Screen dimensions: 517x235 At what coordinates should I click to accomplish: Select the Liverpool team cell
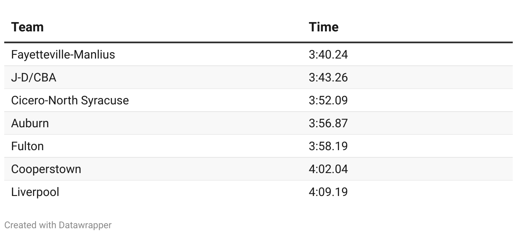(35, 192)
